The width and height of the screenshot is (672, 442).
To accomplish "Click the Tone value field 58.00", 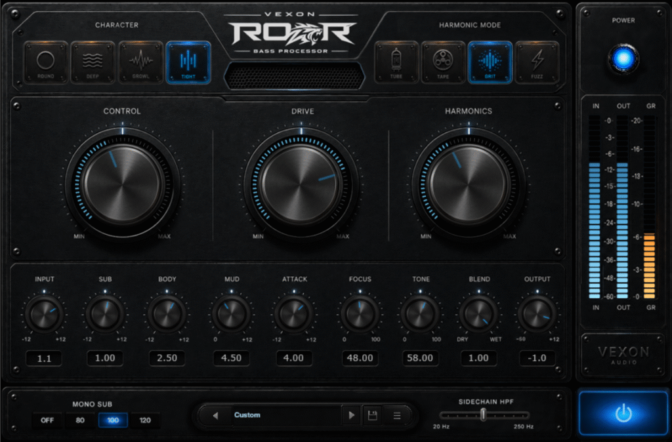I will (420, 358).
